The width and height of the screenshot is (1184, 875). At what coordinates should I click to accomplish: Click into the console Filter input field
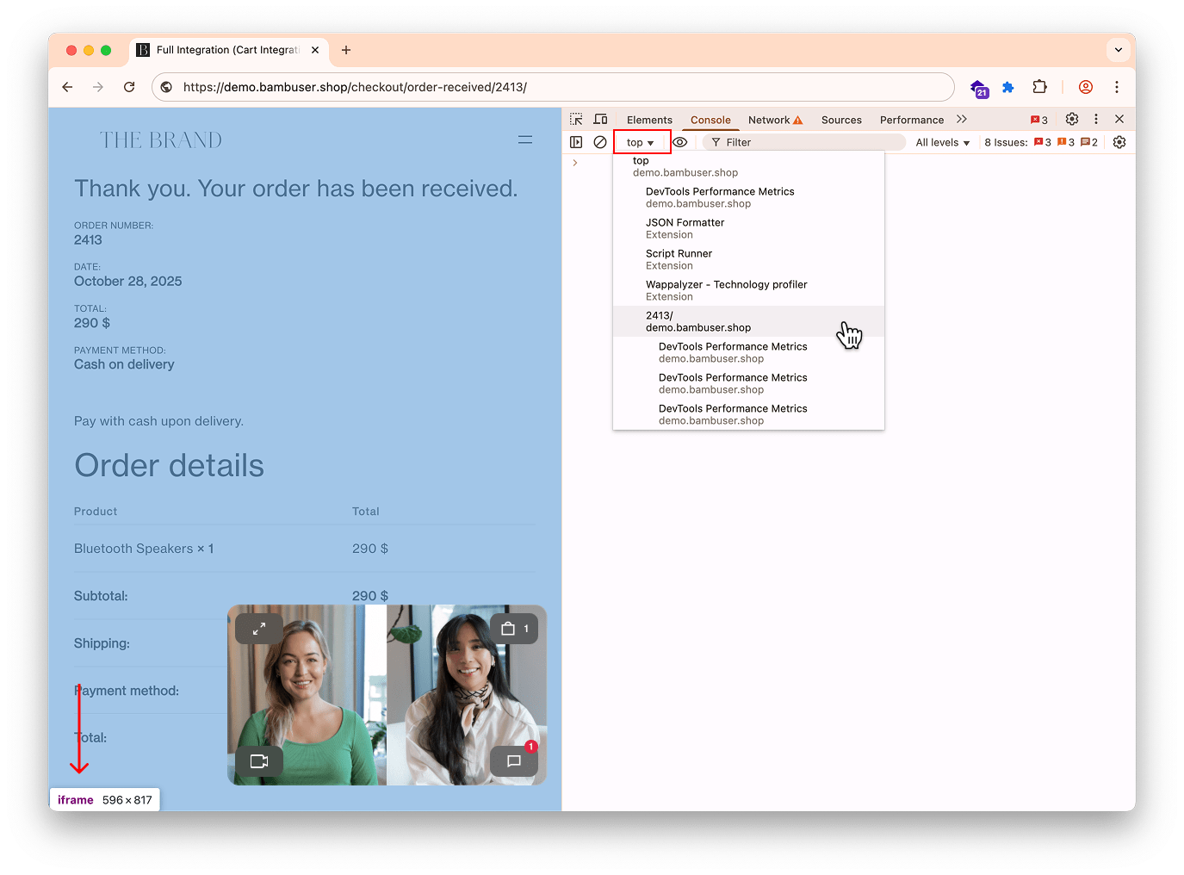pyautogui.click(x=801, y=141)
